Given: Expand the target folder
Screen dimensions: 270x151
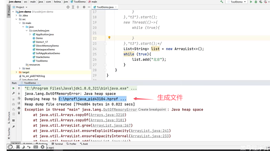Looking at the screenshot, I should [17, 72].
